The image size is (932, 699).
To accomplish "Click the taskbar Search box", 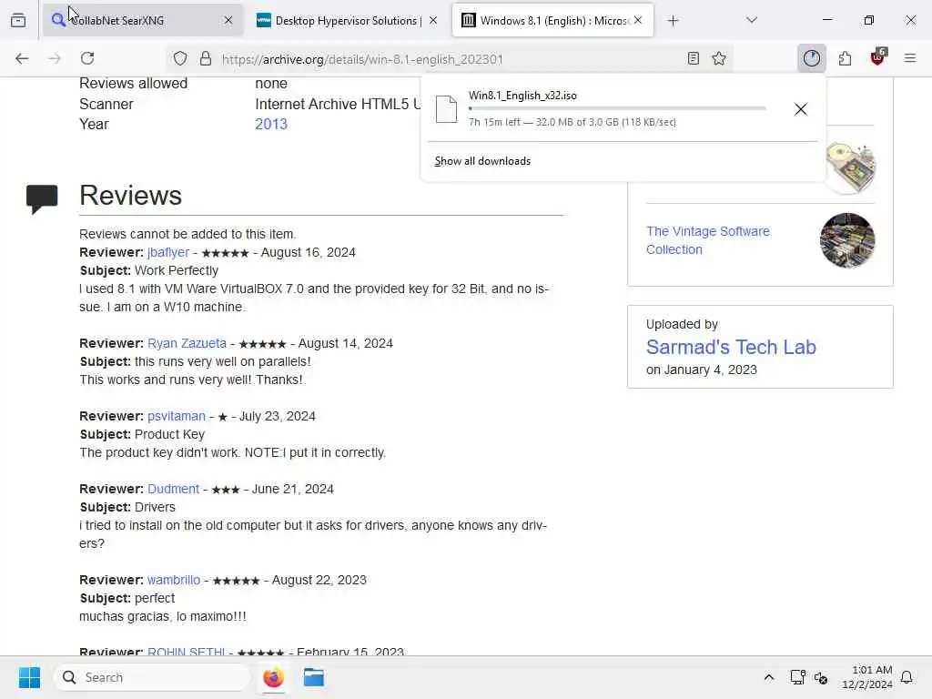I will click(152, 677).
